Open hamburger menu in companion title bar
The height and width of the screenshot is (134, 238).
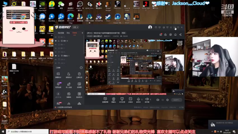pos(171,27)
